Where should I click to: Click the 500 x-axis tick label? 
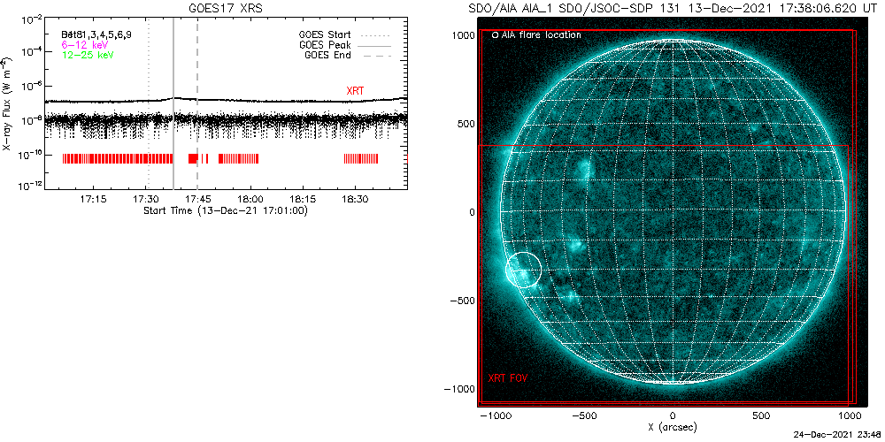(x=762, y=416)
